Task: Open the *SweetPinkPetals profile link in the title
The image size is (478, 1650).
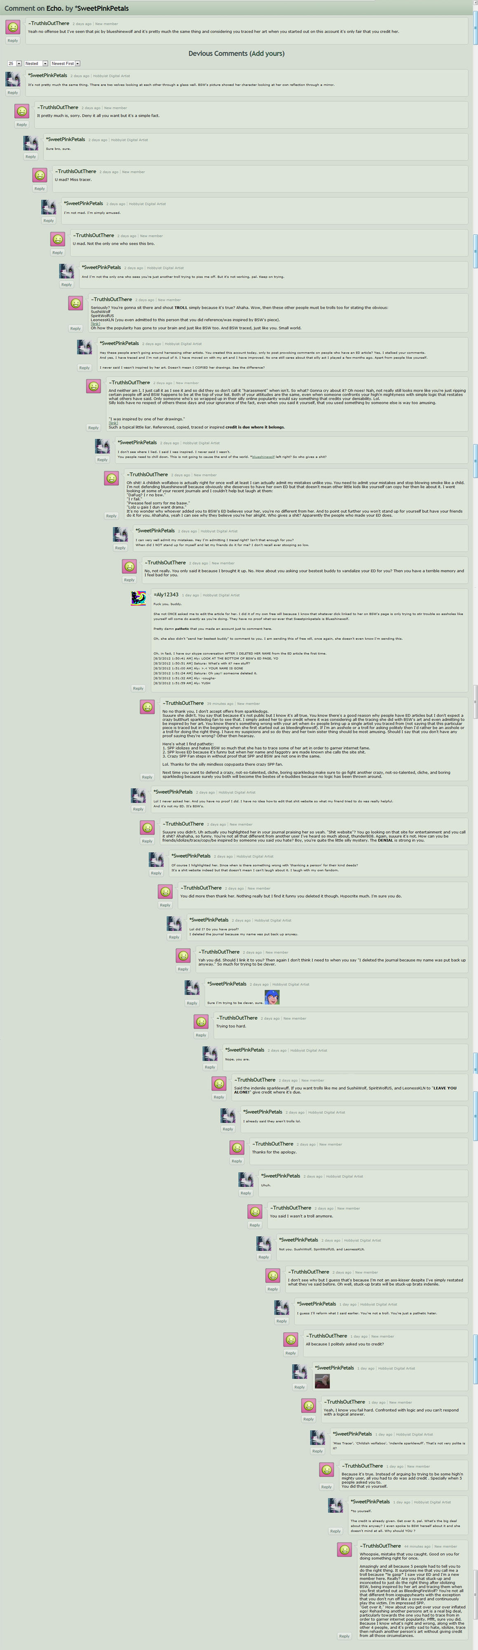Action: [102, 8]
